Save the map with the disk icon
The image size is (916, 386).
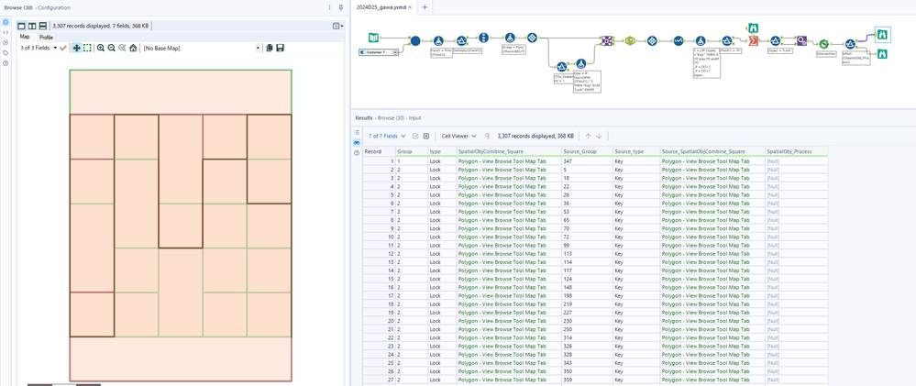280,48
